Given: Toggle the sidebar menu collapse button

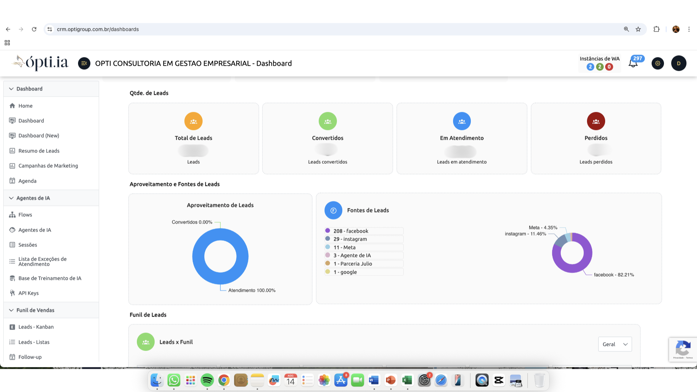Looking at the screenshot, I should coord(84,64).
